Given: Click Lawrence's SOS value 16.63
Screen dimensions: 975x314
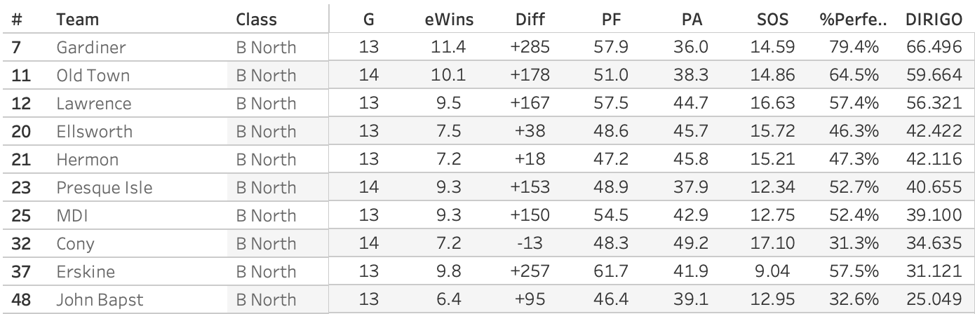Looking at the screenshot, I should (x=769, y=104).
